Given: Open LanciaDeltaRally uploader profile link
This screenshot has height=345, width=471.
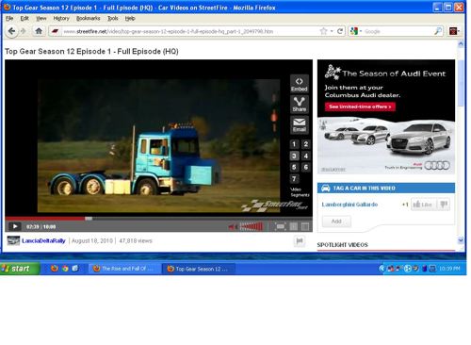Looking at the screenshot, I should [x=43, y=241].
